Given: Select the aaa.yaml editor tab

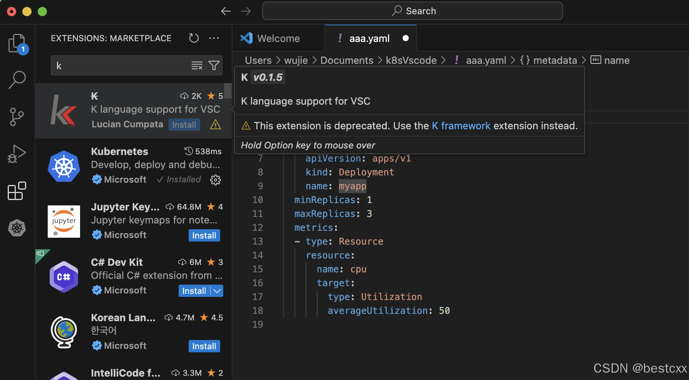Looking at the screenshot, I should pos(371,38).
